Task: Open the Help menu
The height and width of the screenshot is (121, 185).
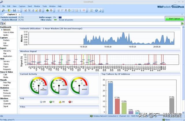Action: [x=60, y=6]
